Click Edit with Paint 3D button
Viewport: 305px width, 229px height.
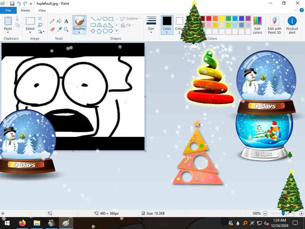[274, 25]
